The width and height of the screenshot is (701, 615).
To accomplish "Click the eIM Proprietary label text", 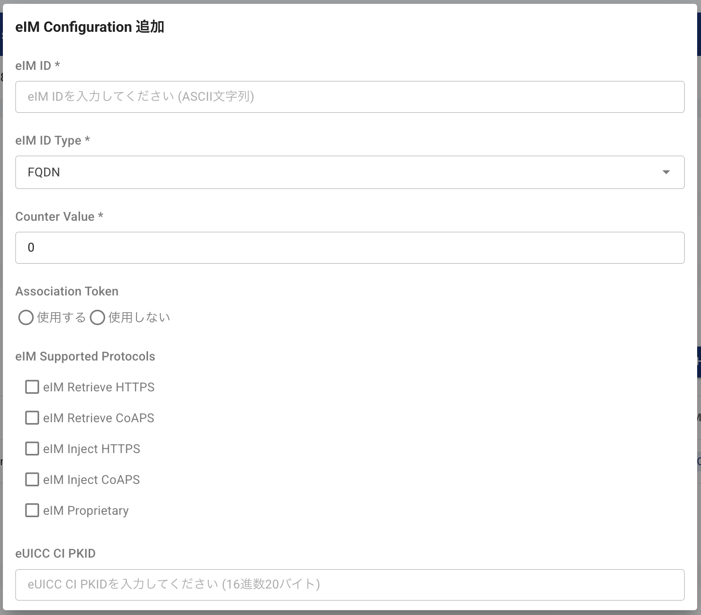I will point(86,511).
